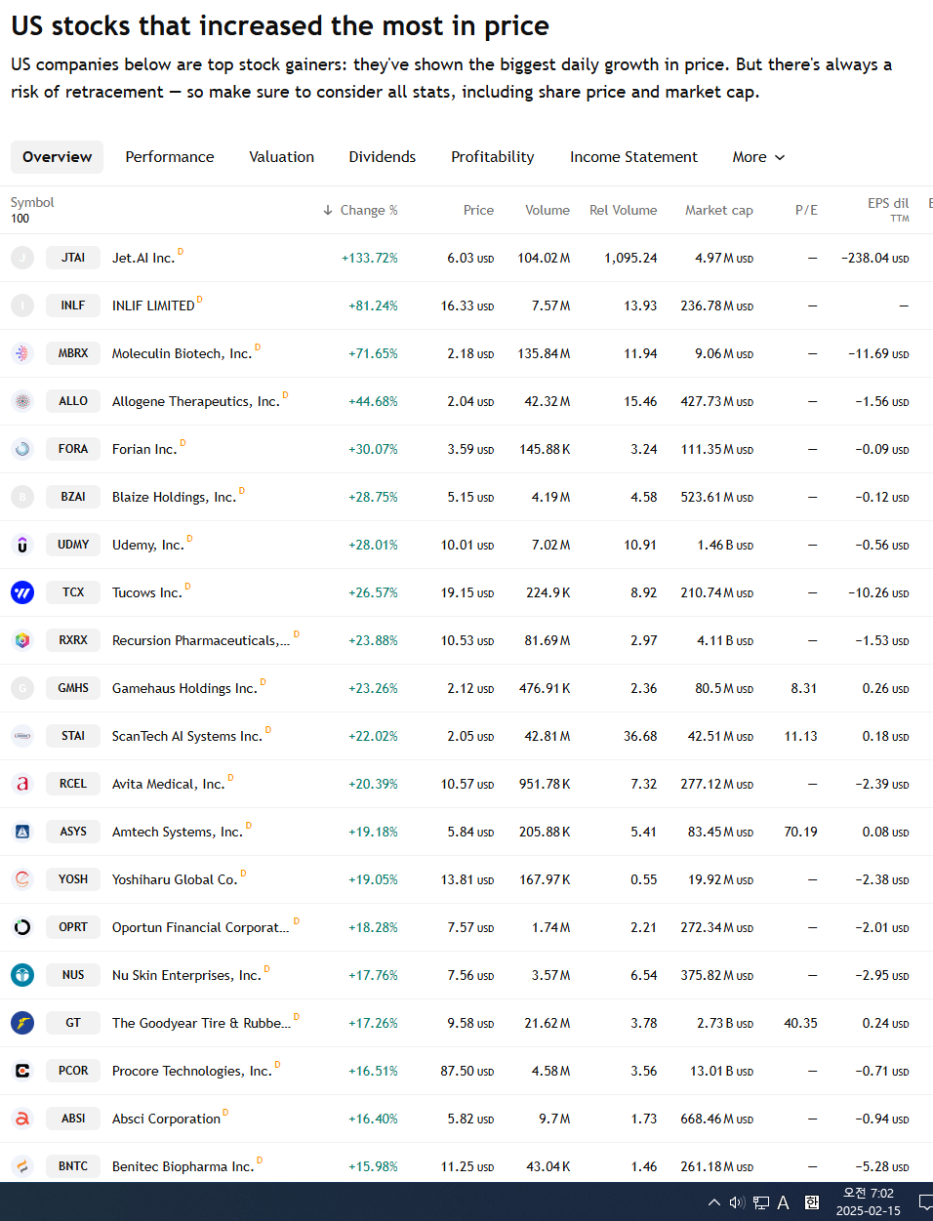
Task: Click the Price column header
Action: click(x=478, y=210)
